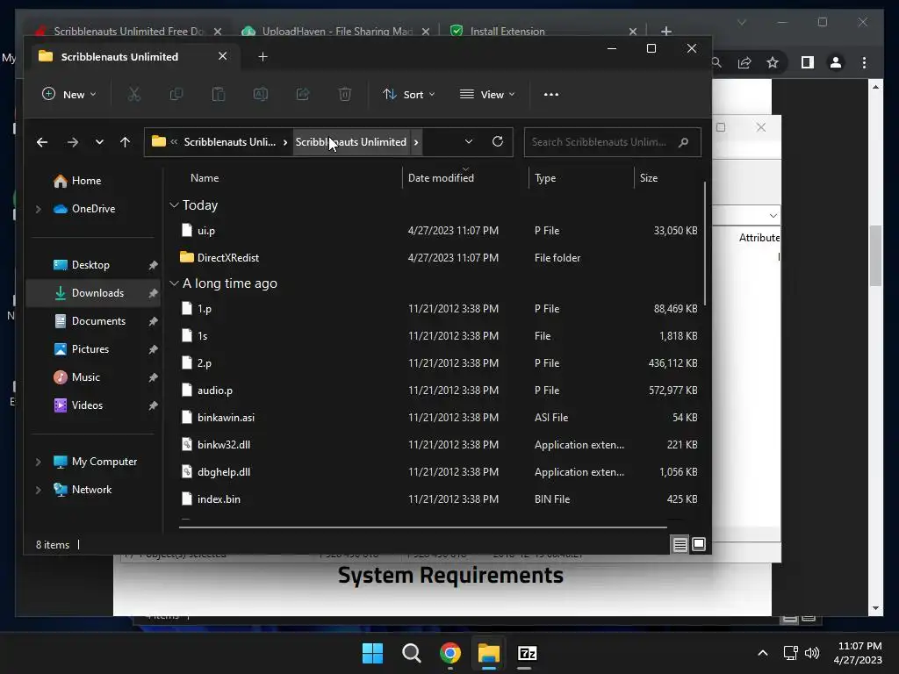Go back with the left arrow button
This screenshot has height=674, width=899.
click(x=42, y=142)
